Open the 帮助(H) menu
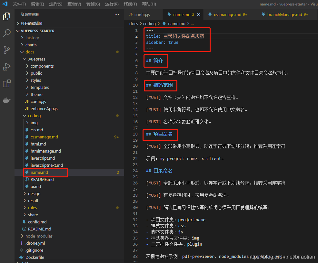 click(x=149, y=4)
